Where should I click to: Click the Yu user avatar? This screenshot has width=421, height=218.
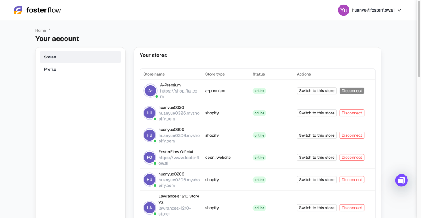(x=343, y=10)
